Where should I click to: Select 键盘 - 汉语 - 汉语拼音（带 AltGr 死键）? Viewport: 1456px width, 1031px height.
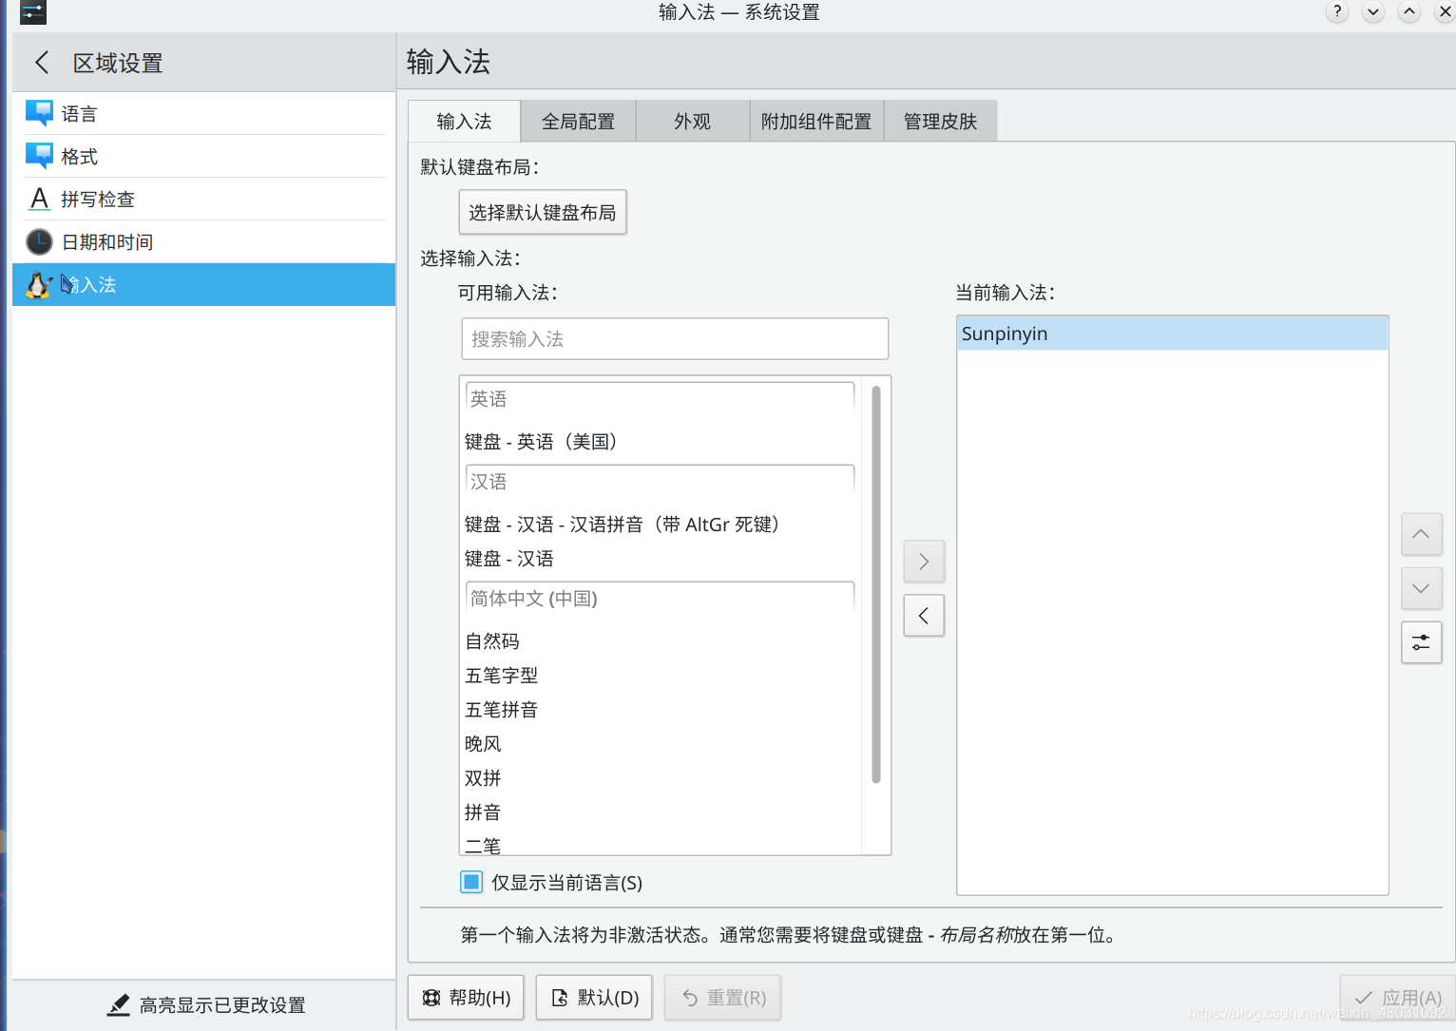[x=661, y=525]
